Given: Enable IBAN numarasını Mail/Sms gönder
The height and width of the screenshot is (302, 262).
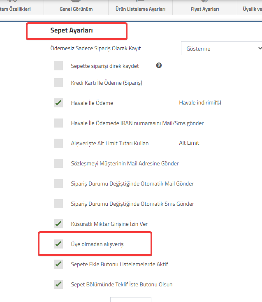Looking at the screenshot, I should pyautogui.click(x=58, y=123).
